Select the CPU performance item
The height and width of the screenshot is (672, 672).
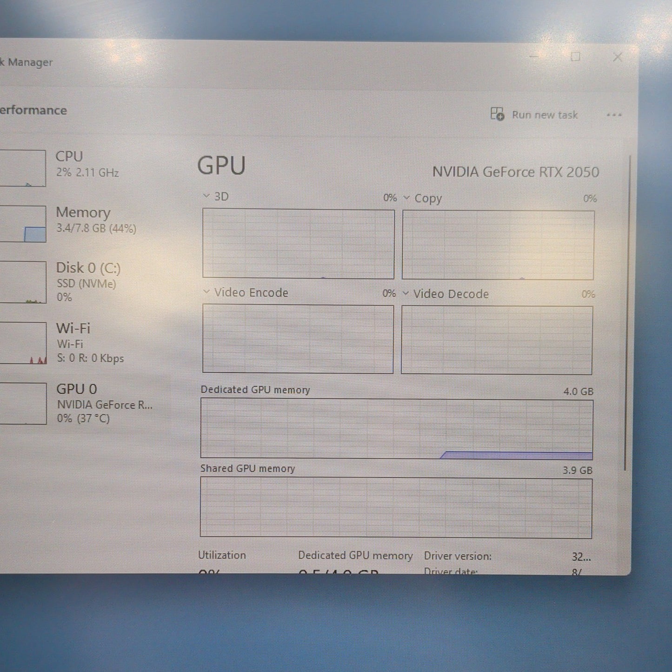84,167
